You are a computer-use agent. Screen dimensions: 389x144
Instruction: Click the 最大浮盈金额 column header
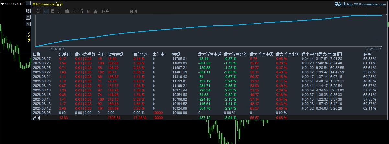coord(261,54)
